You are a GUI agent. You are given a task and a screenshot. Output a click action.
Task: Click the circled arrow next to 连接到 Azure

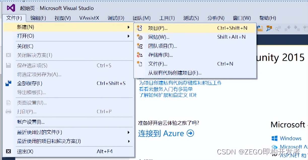(x=190, y=133)
